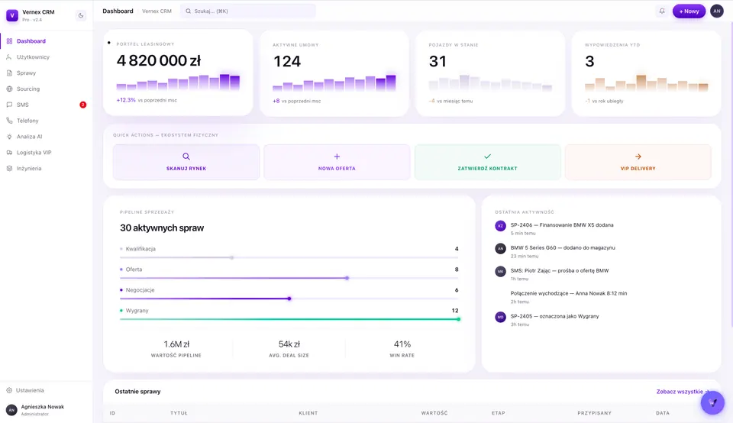Click the Sprawy document icon
Screen dimensions: 733x423
pos(9,73)
